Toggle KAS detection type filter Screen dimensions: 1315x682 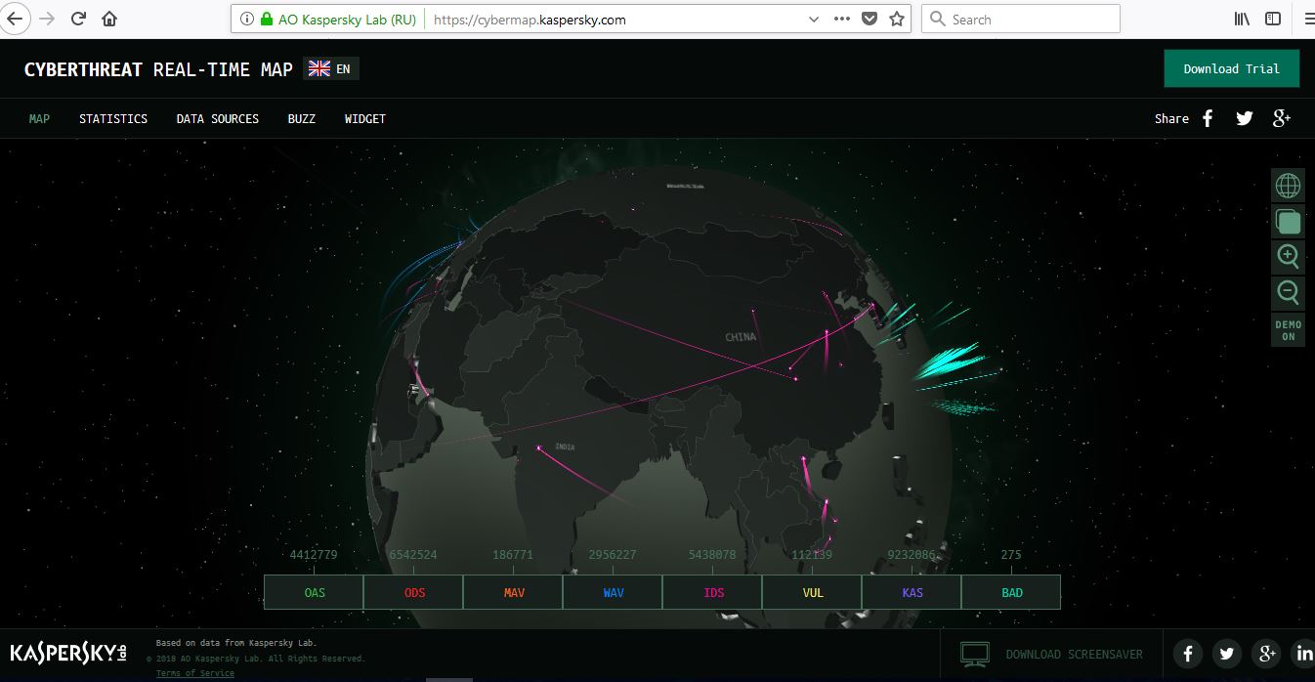[912, 592]
